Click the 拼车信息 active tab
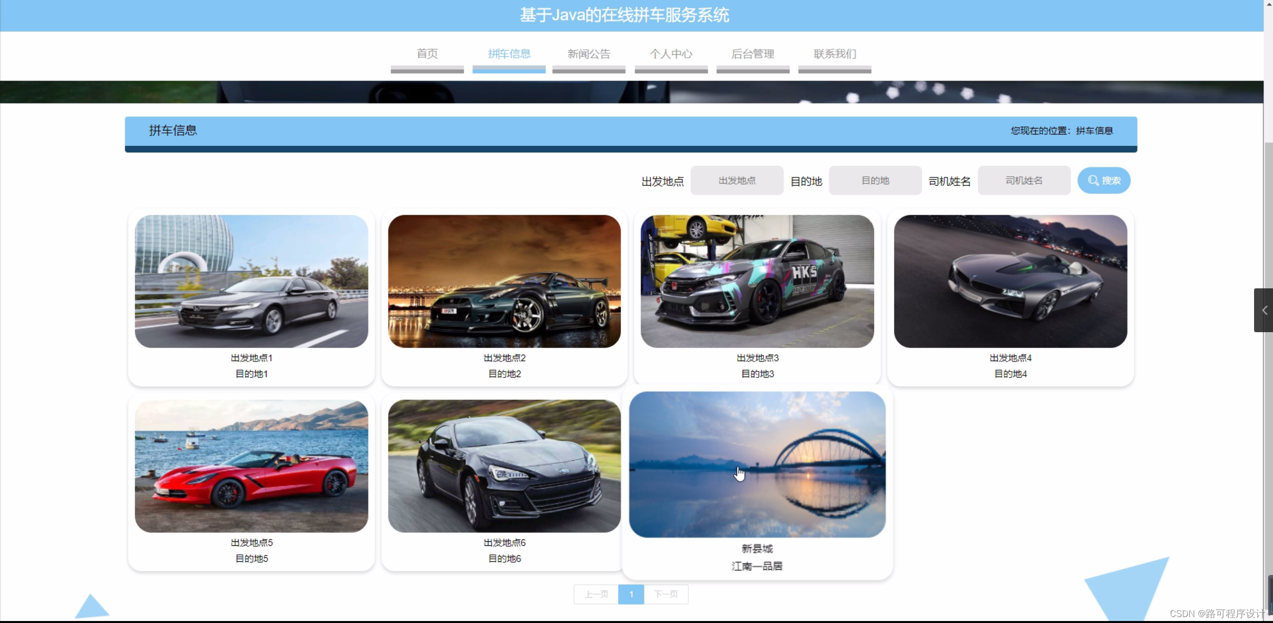This screenshot has height=623, width=1273. point(509,54)
